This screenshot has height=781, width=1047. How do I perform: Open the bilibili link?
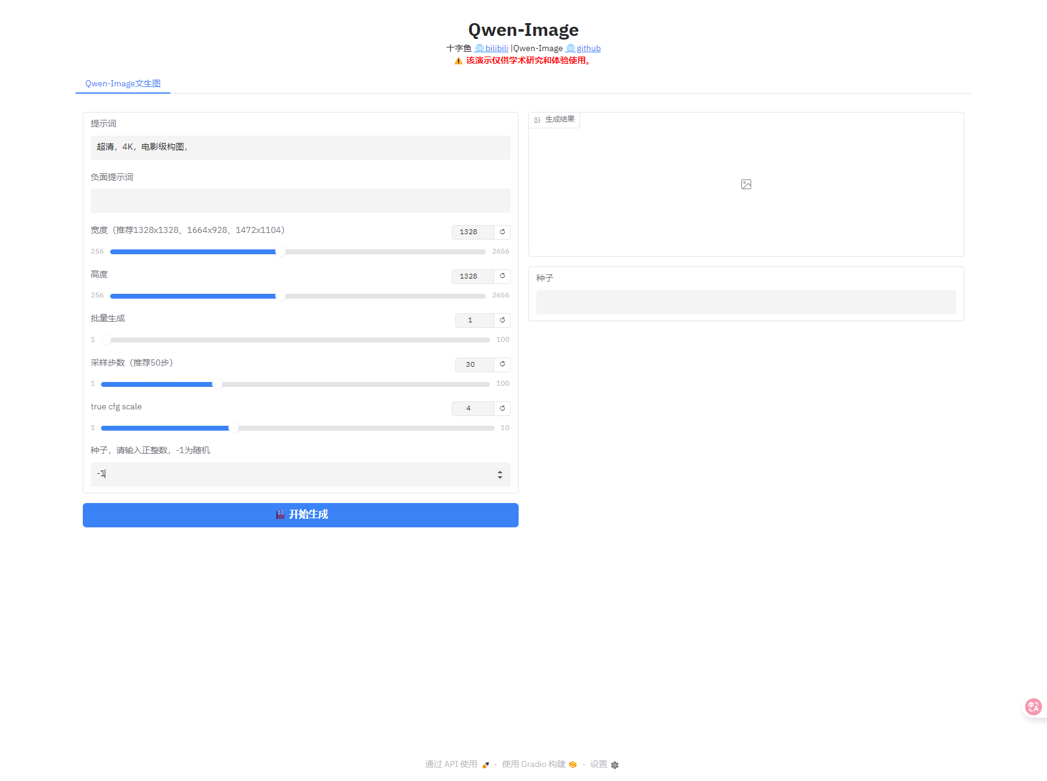(x=497, y=48)
